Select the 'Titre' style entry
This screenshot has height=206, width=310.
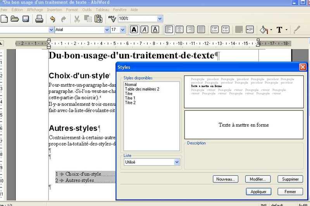[152, 94]
